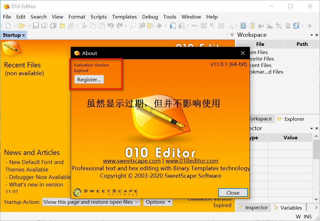The width and height of the screenshot is (320, 221).
Task: Open the Tools menu
Action: point(169,17)
